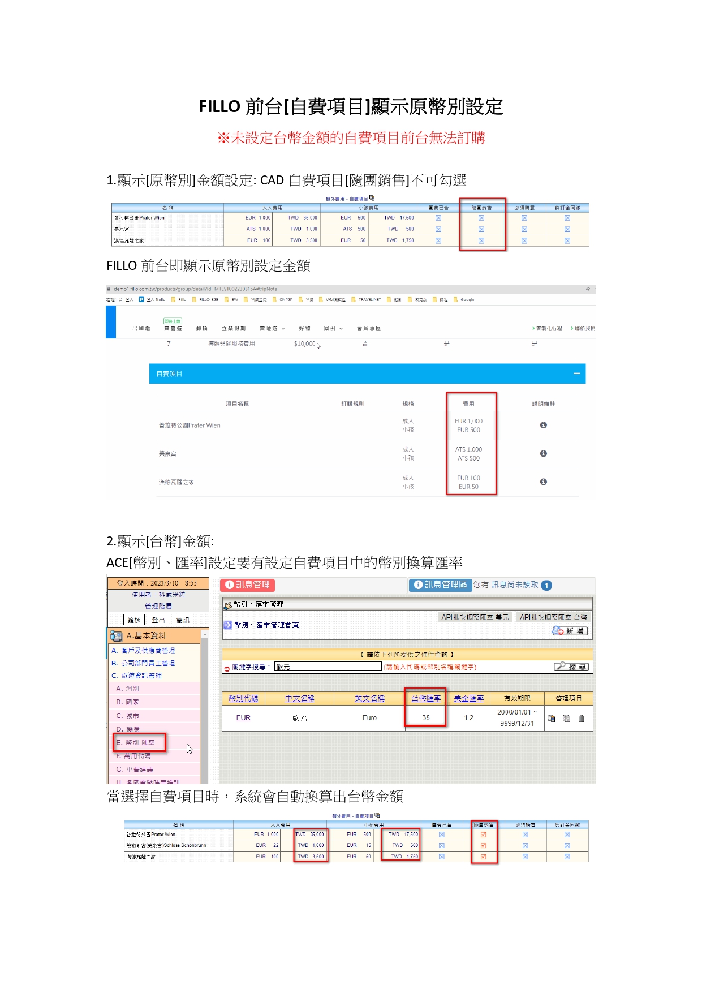Image resolution: width=702 pixels, height=993 pixels.
Task: Click the info icon beside 漢德瓦薩之家 EUR 100
Action: point(543,482)
